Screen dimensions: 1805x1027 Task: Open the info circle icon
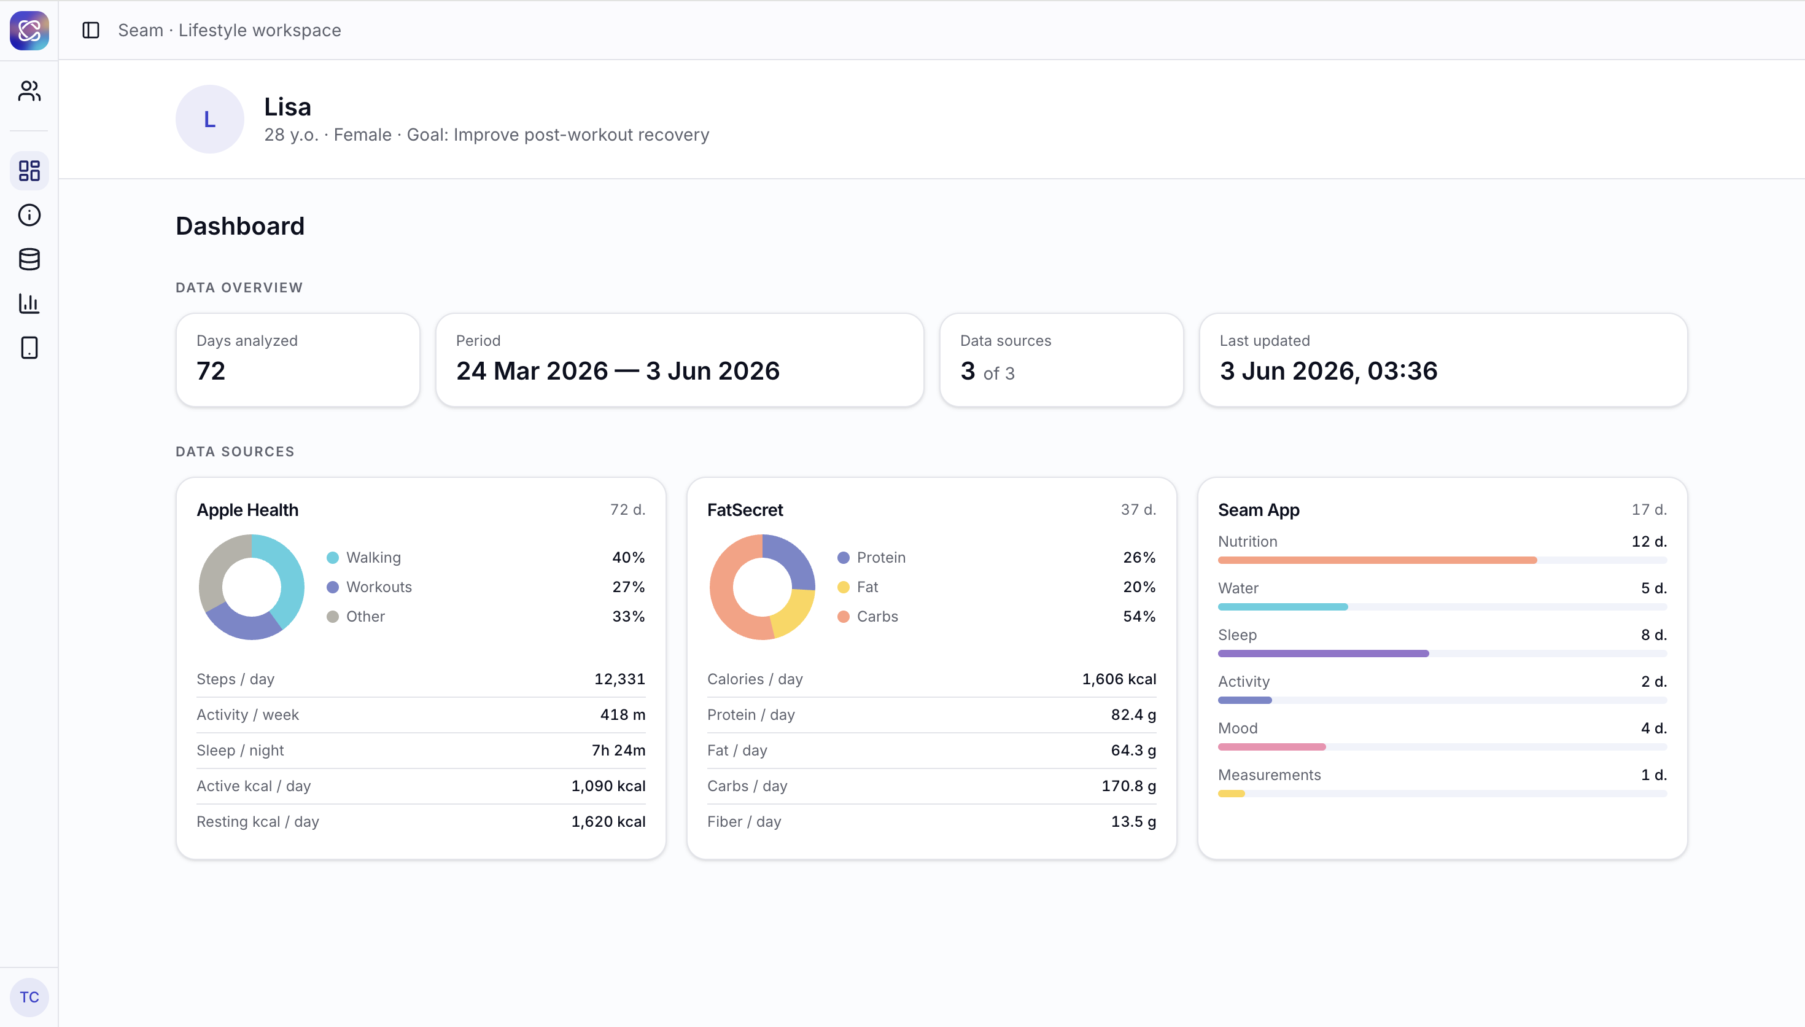click(29, 215)
